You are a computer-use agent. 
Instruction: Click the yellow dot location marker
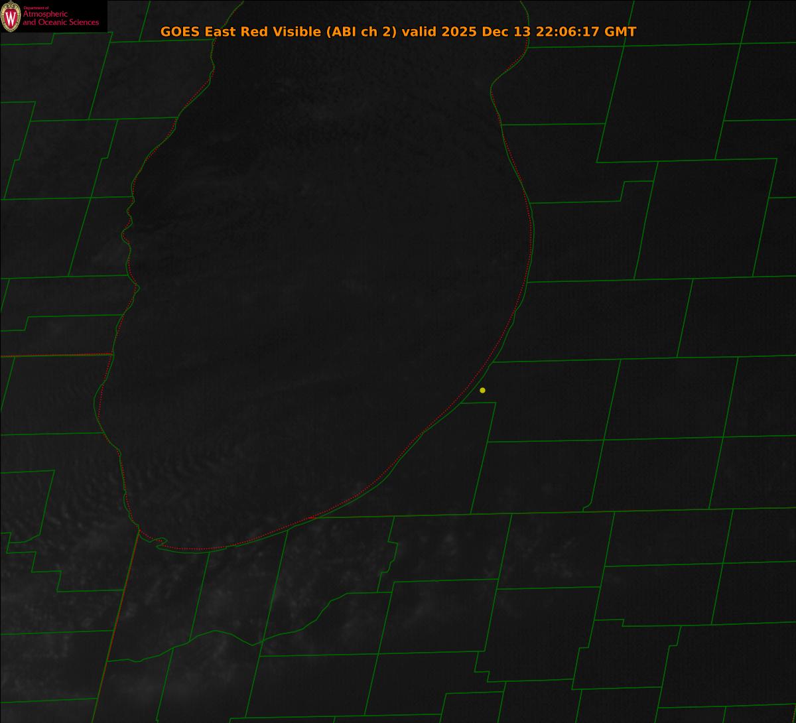[x=482, y=390]
